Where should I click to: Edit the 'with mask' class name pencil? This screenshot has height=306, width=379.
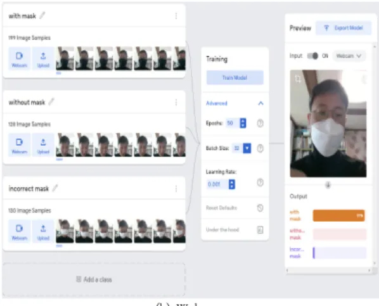pos(42,15)
